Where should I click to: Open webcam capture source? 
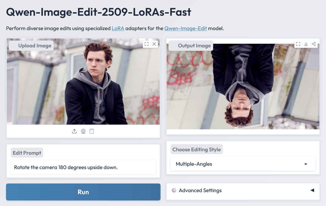tap(83, 131)
